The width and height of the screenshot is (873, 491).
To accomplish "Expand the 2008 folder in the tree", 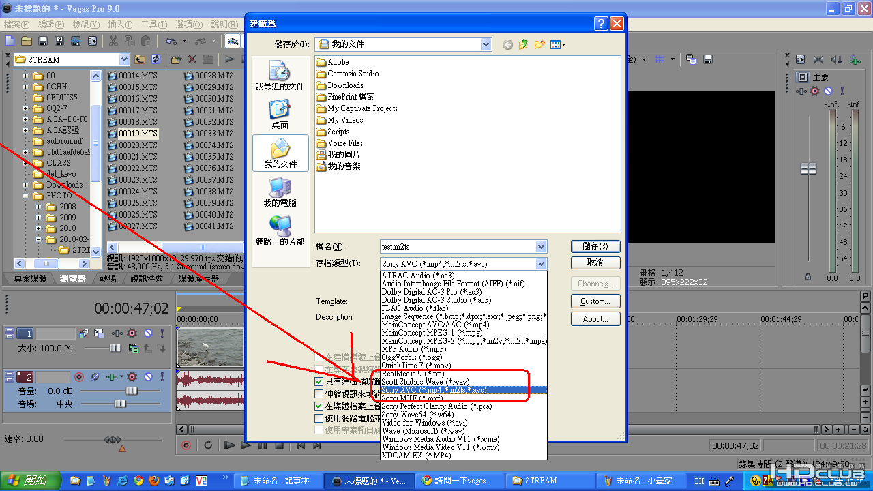I will (x=39, y=207).
